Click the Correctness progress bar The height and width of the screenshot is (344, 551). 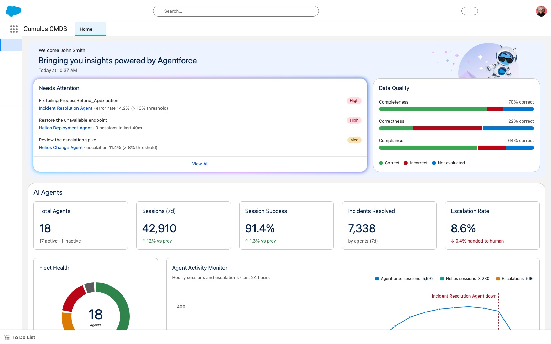[456, 128]
